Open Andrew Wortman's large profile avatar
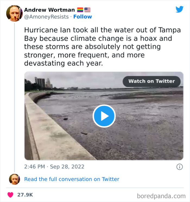The height and width of the screenshot is (202, 190). tap(14, 13)
